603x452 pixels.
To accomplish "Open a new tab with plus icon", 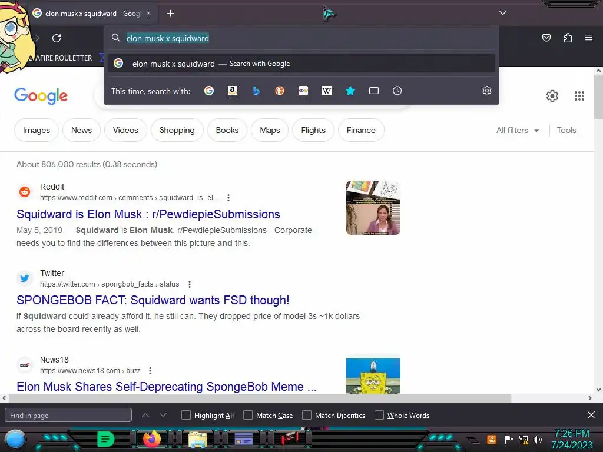I will click(170, 14).
